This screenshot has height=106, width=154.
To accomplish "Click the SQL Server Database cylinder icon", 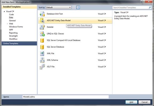I will click(x=42, y=47).
